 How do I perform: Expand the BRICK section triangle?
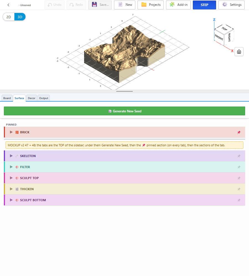tap(11, 132)
